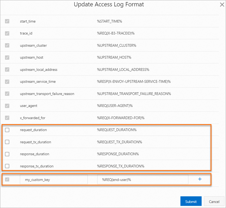Select the request_tx_duration field name
Screen dimensions: 226x208
36,142
